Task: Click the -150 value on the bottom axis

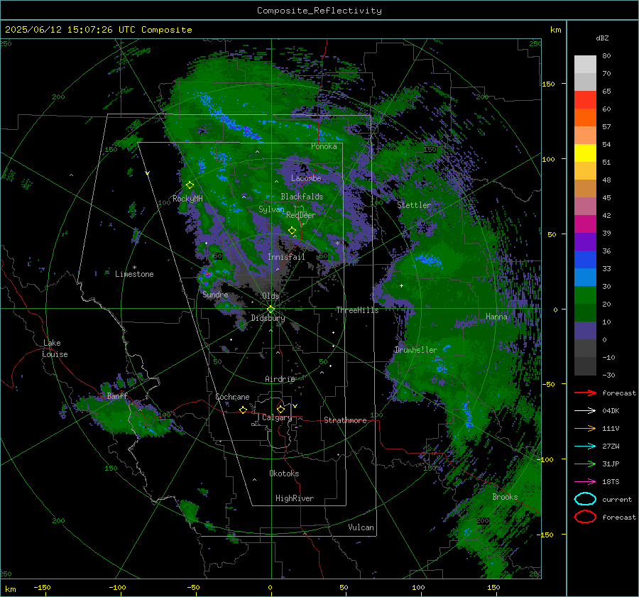Action: (x=42, y=588)
